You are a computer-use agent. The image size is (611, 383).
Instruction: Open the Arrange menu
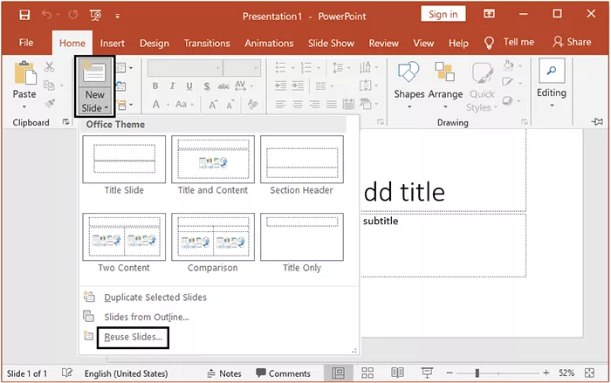click(445, 85)
